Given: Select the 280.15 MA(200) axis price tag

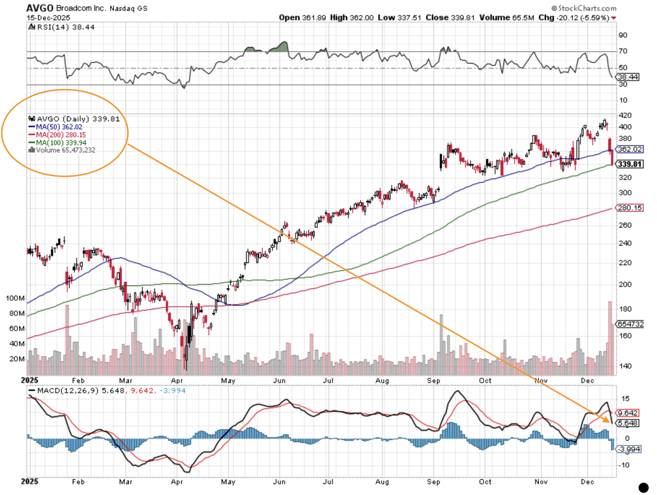Looking at the screenshot, I should click(x=630, y=208).
